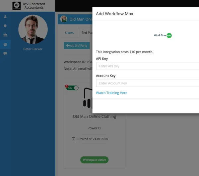Click the Workflow Max logo in dialog

(x=163, y=35)
